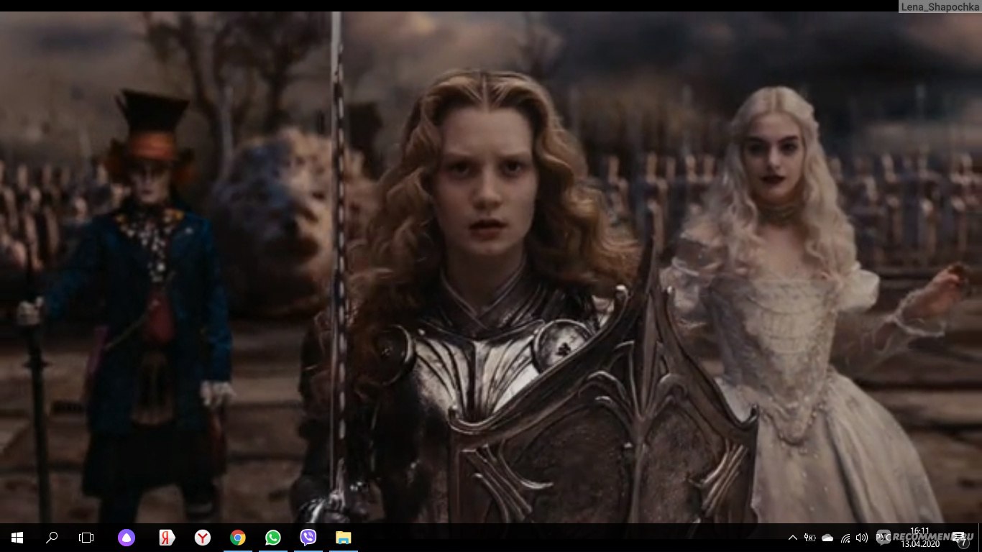This screenshot has height=552, width=982.
Task: Open the volume speaker tray icon
Action: coord(862,538)
